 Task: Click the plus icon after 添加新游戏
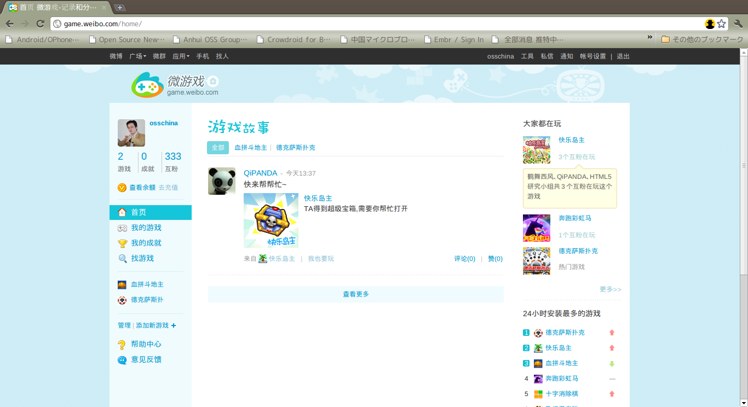tap(174, 325)
